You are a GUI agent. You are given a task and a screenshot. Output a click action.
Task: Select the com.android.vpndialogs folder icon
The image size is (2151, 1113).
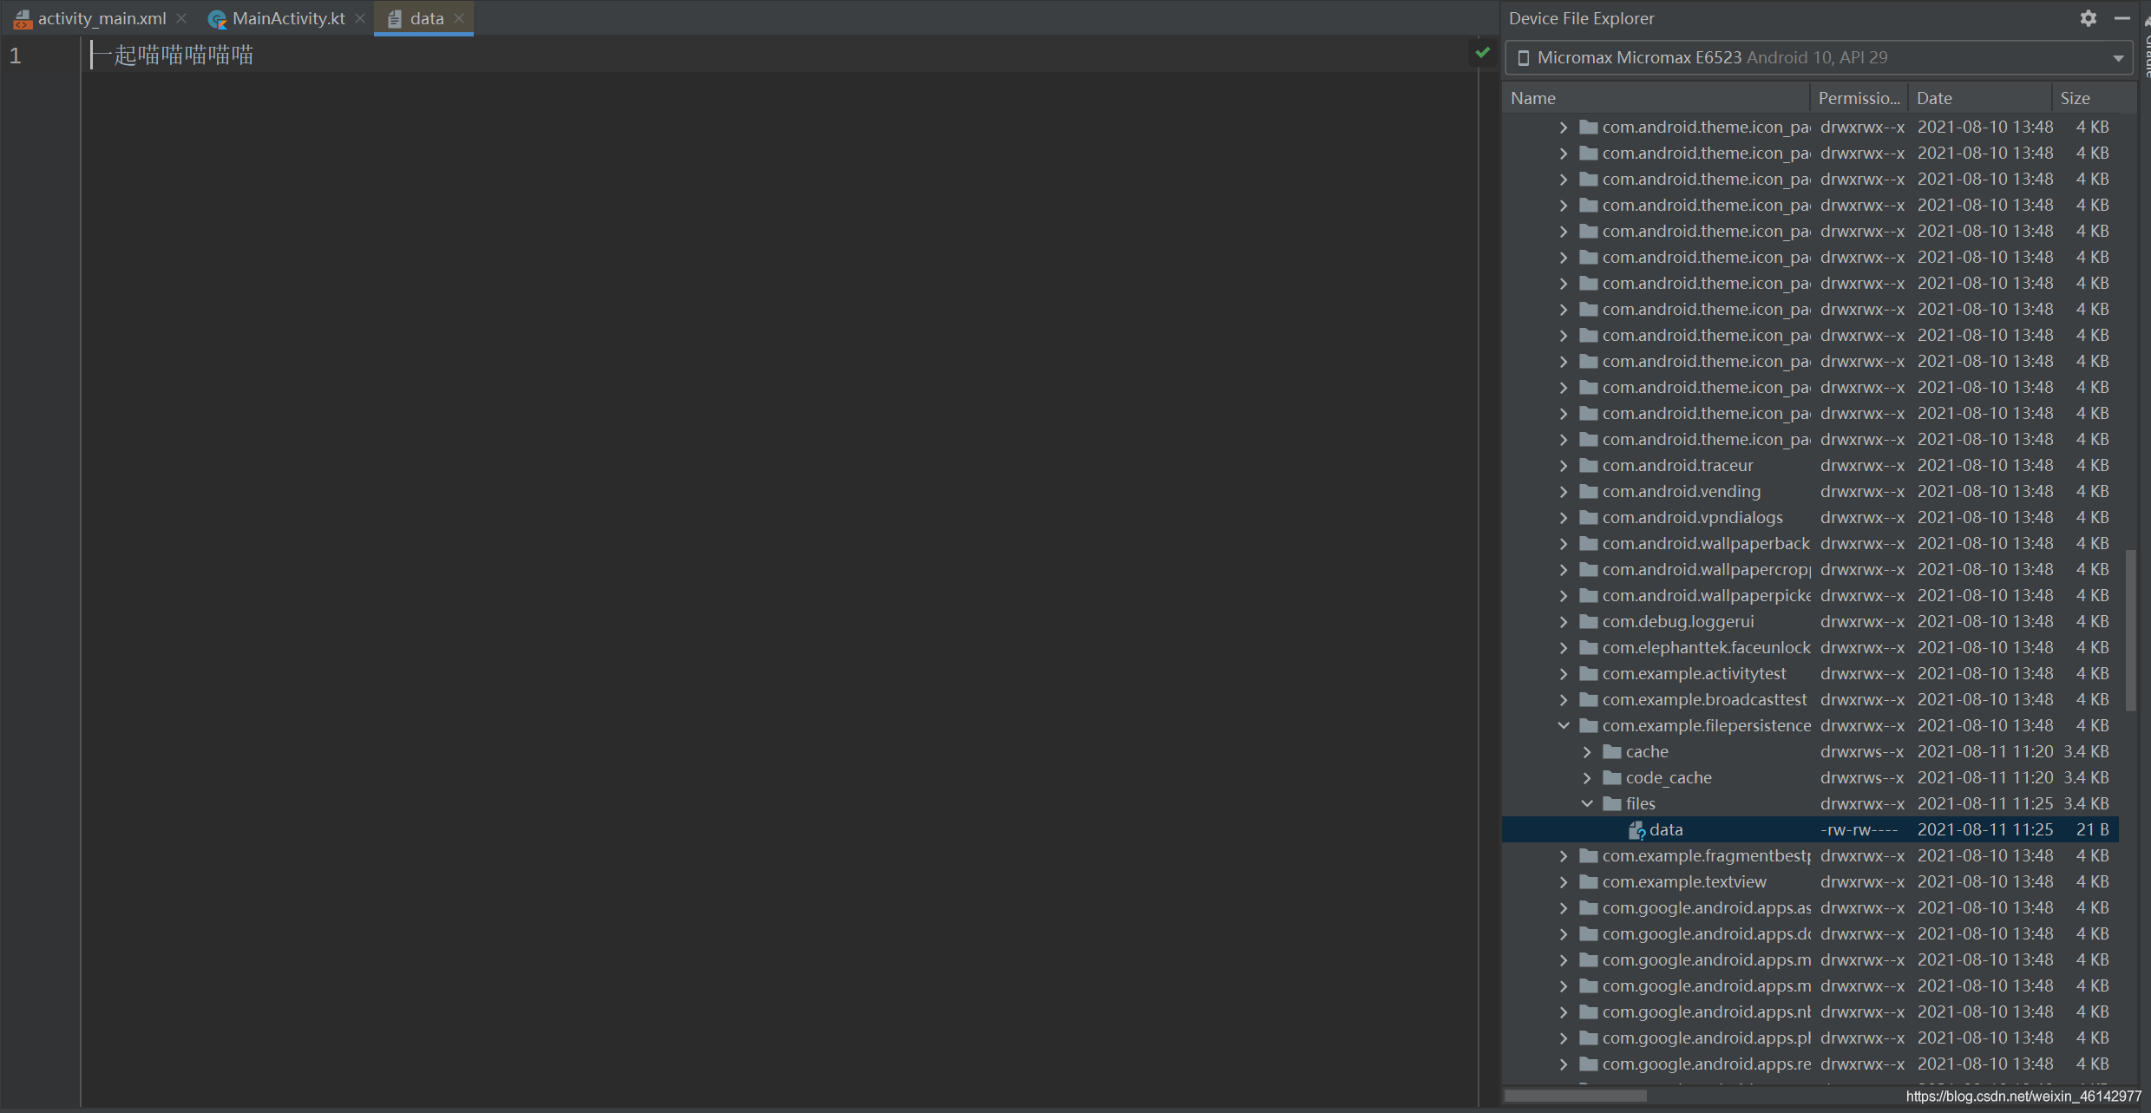pos(1589,518)
